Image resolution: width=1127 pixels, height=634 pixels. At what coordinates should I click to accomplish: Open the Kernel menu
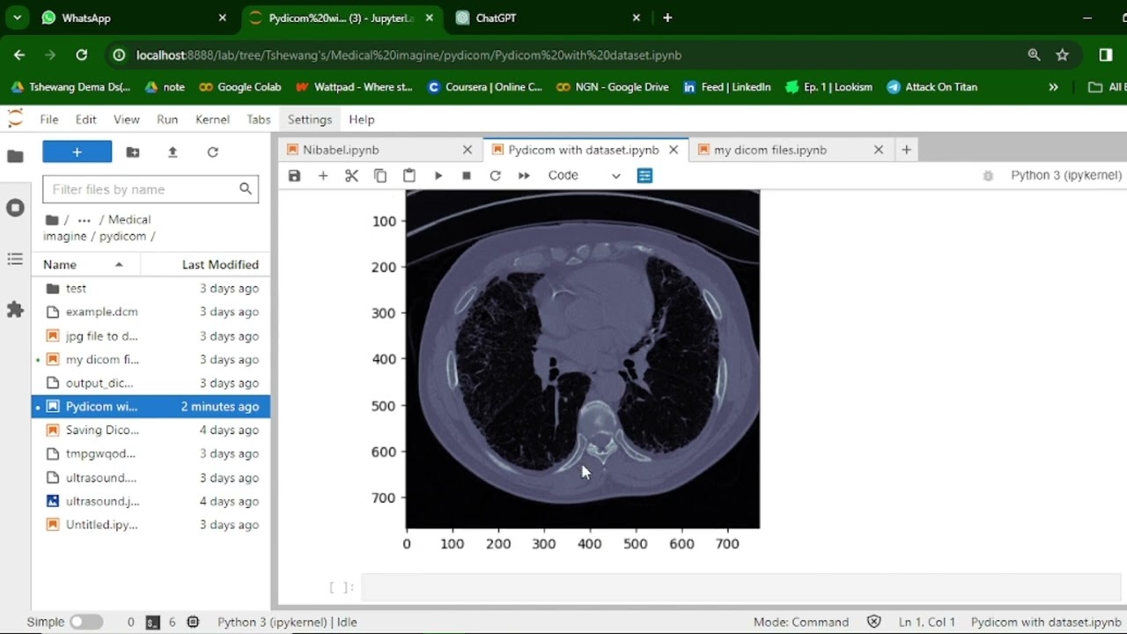(212, 119)
